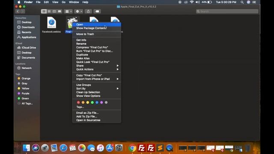
Task: Open the Go menu in menu bar
Action: pos(64,2)
